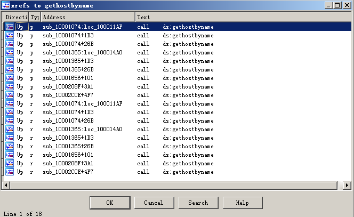Screen dimensions: 354x217
Task: Minimize the xrefs to gethostbyname window
Action: pos(329,5)
